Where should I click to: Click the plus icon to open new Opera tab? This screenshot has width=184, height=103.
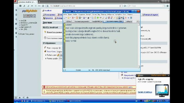point(39,2)
